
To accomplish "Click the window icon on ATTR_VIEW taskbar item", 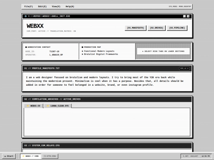I will 45,156.
